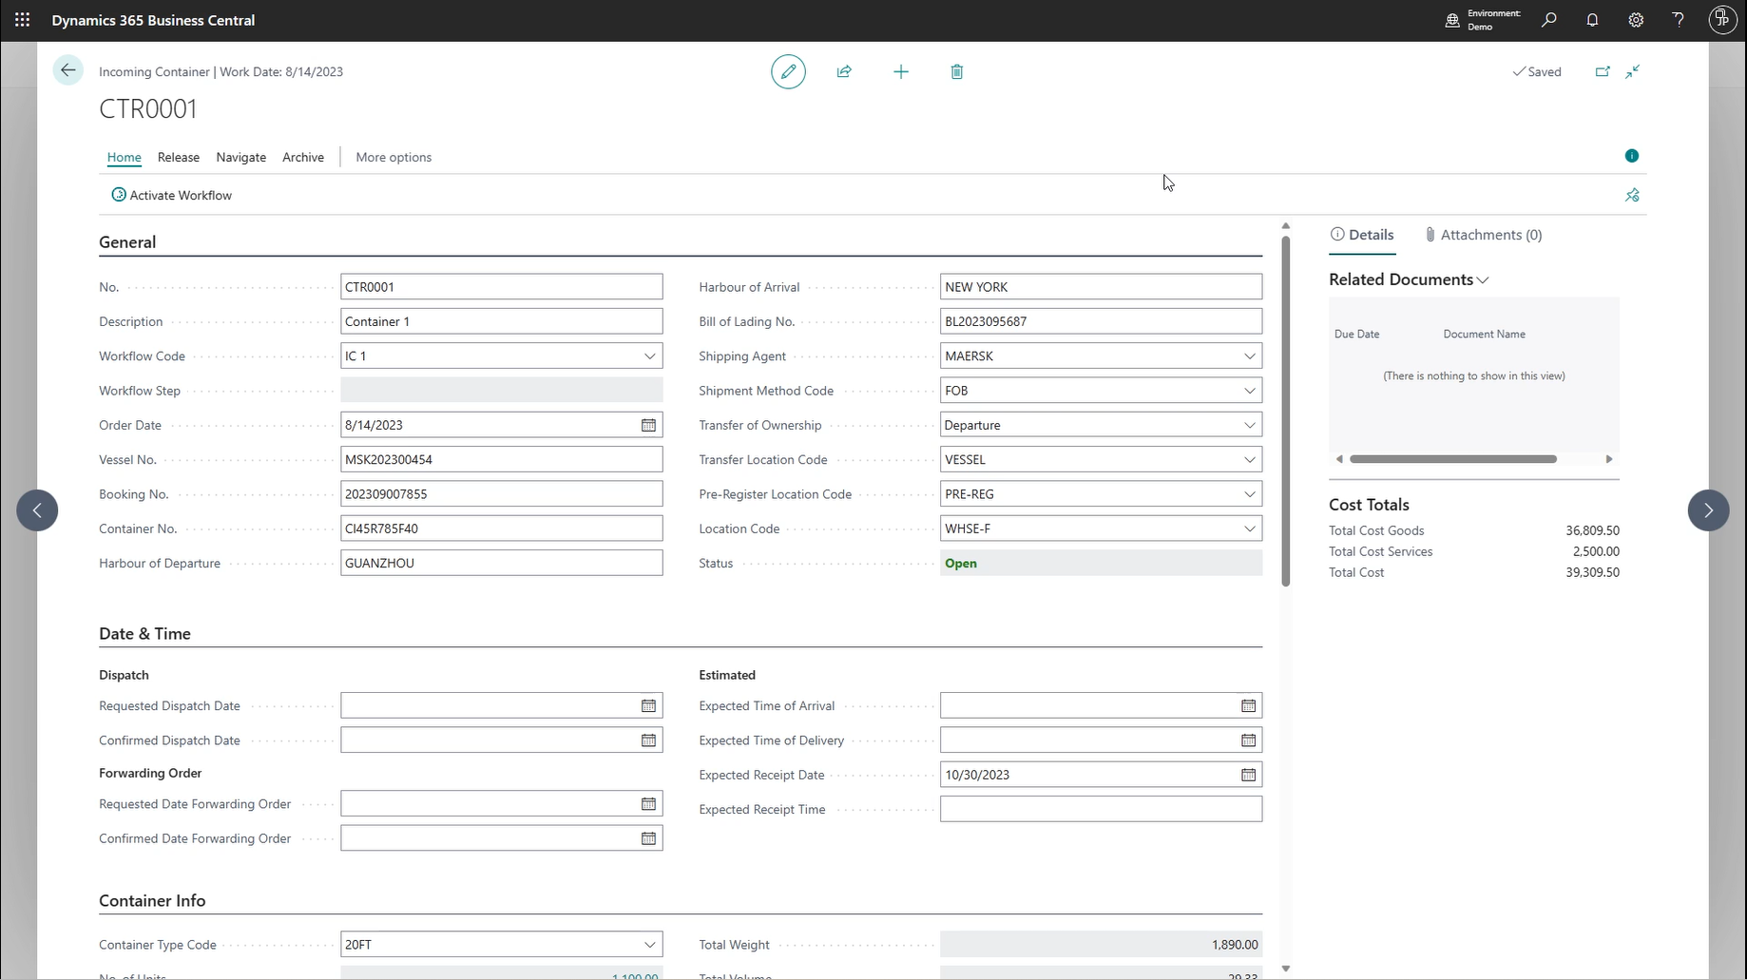This screenshot has height=980, width=1747.
Task: Show More options
Action: (394, 157)
